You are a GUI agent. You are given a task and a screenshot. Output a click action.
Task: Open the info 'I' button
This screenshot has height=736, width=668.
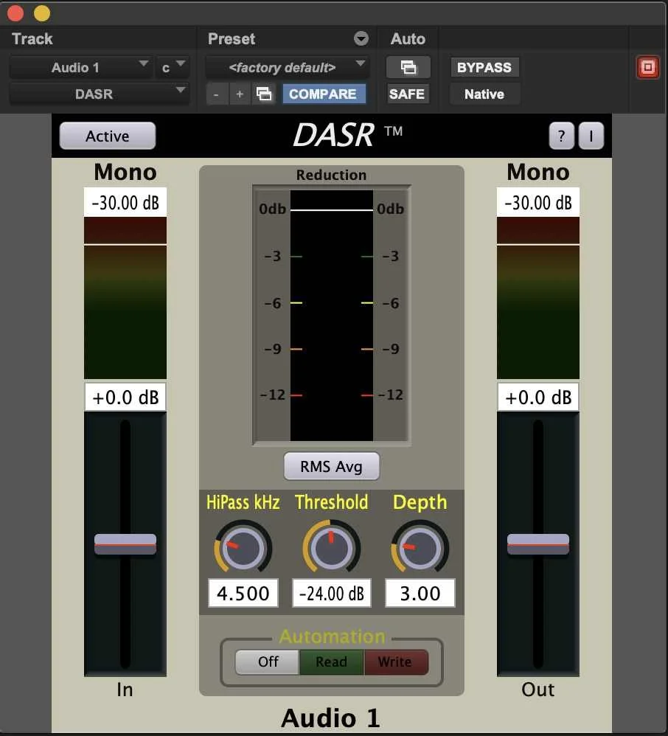click(591, 136)
